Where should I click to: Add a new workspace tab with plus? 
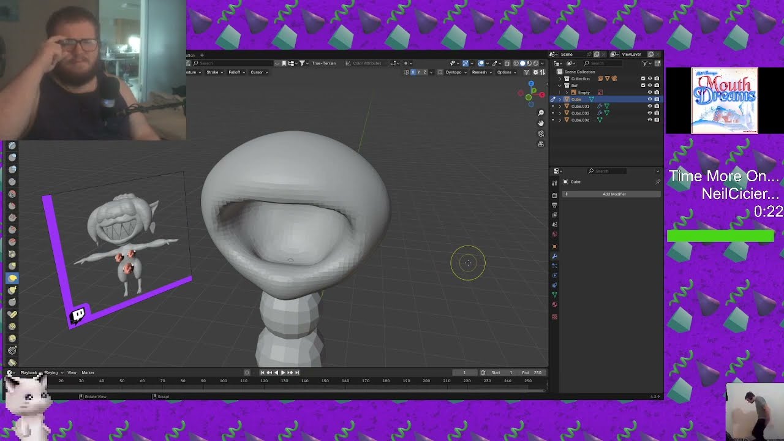tap(202, 55)
